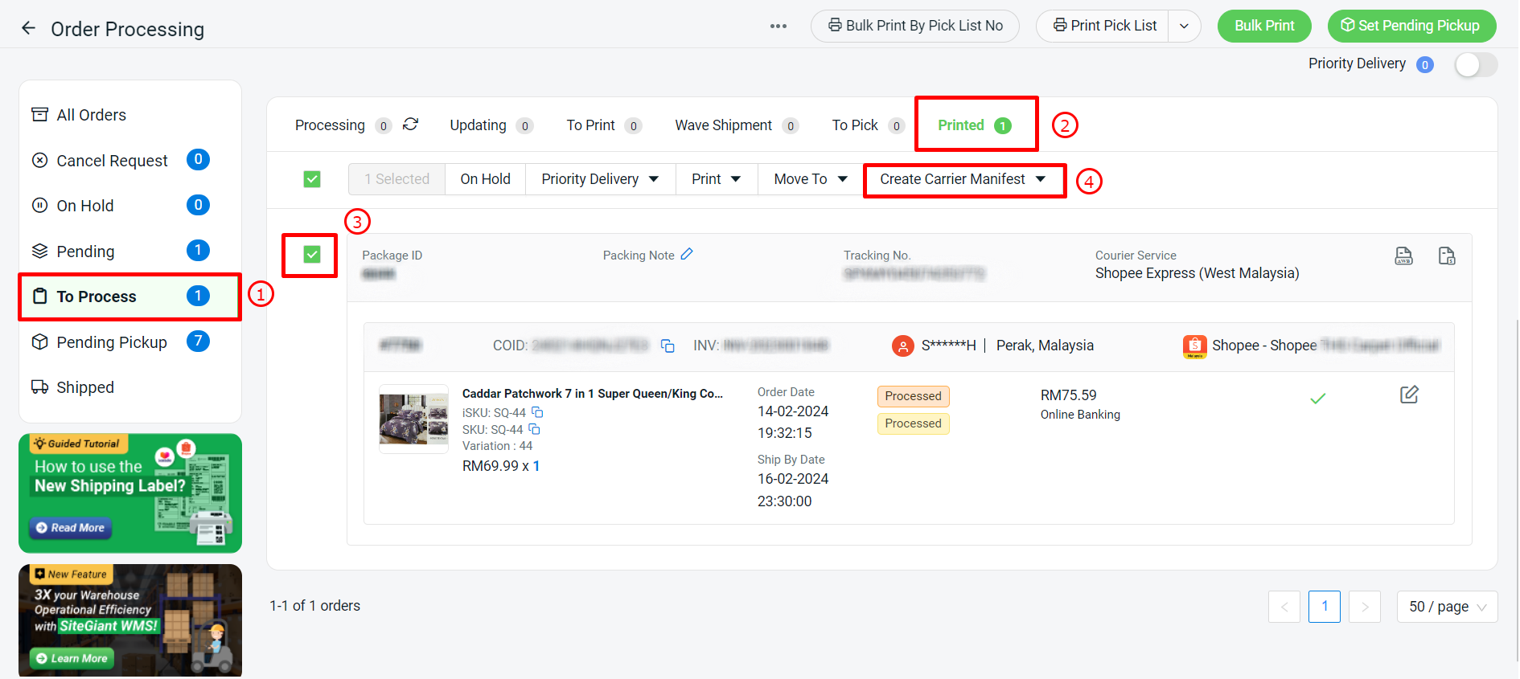
Task: Click the back arrow beside Order Processing
Action: [x=28, y=28]
